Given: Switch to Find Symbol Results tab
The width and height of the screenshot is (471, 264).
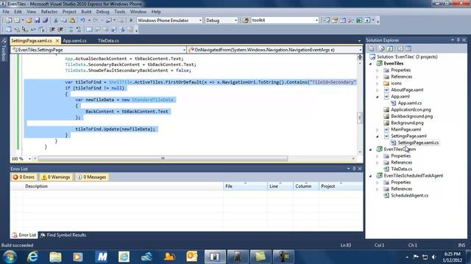Looking at the screenshot, I should click(x=63, y=235).
